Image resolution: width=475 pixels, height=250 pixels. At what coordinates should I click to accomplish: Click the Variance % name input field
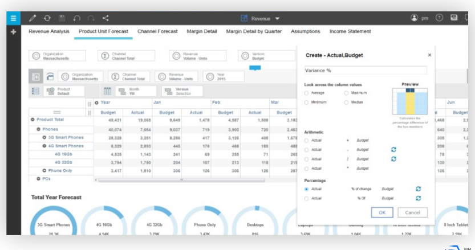(366, 70)
